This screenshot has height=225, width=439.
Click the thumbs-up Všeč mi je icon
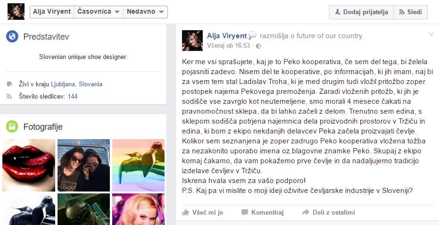point(185,212)
